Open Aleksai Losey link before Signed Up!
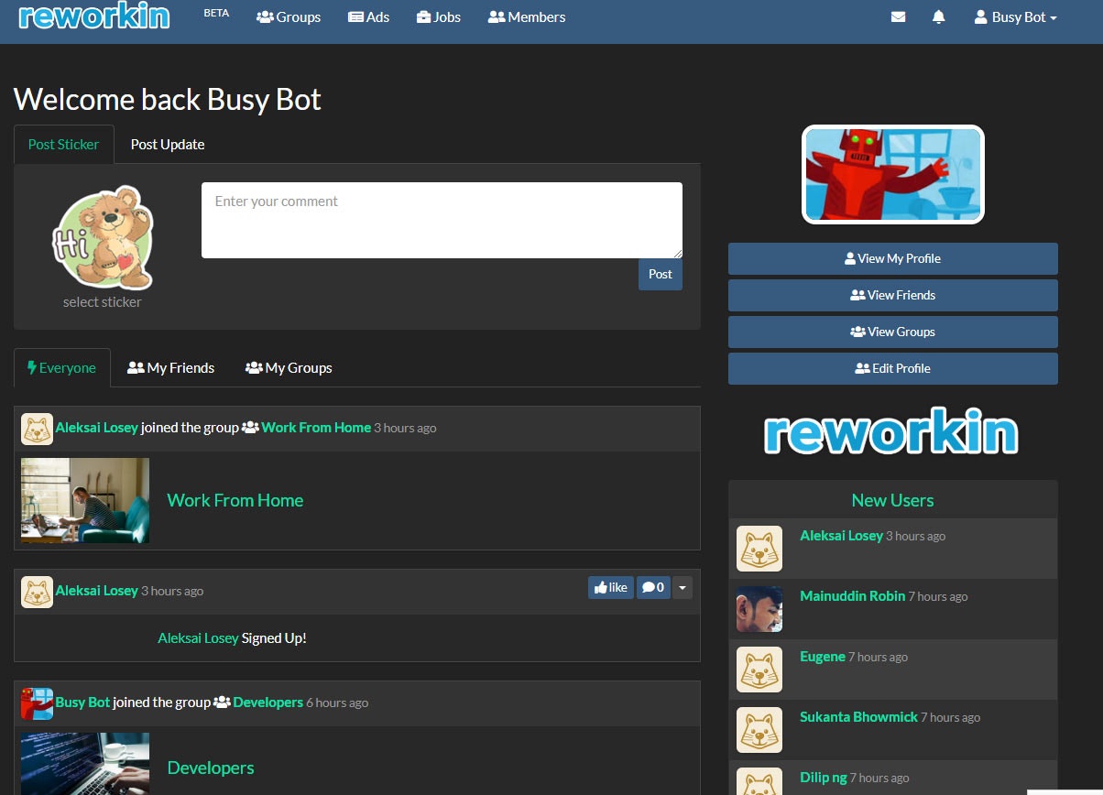Screen dimensions: 1103x795 tap(198, 638)
